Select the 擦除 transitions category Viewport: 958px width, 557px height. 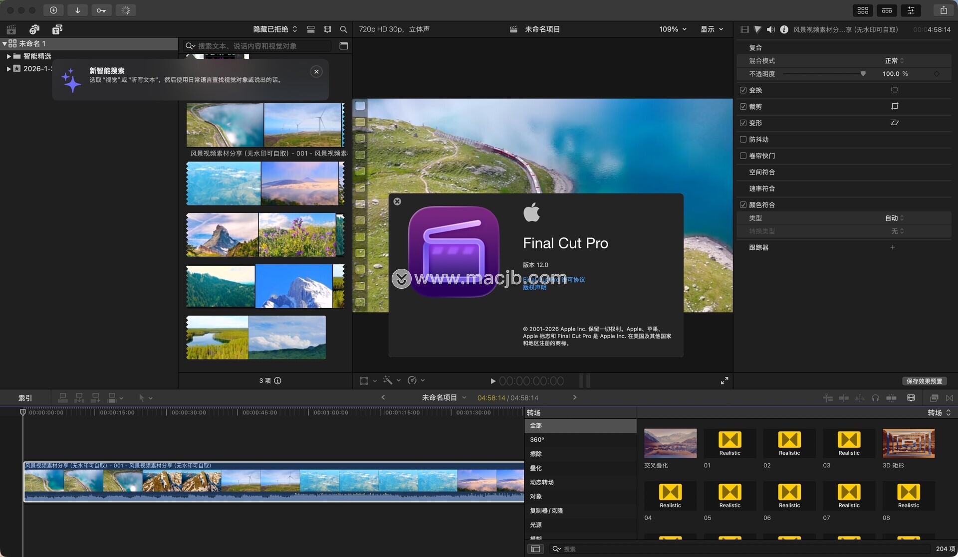click(x=536, y=454)
